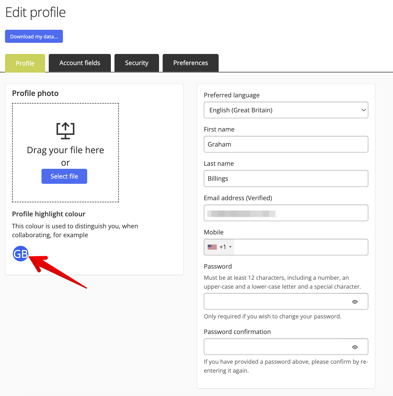Go to the Preferences tab
393x396 pixels.
tap(191, 63)
